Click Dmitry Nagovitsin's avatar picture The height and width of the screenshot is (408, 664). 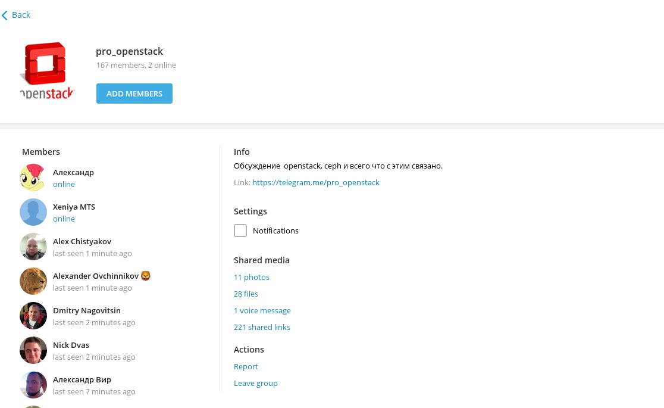33,316
